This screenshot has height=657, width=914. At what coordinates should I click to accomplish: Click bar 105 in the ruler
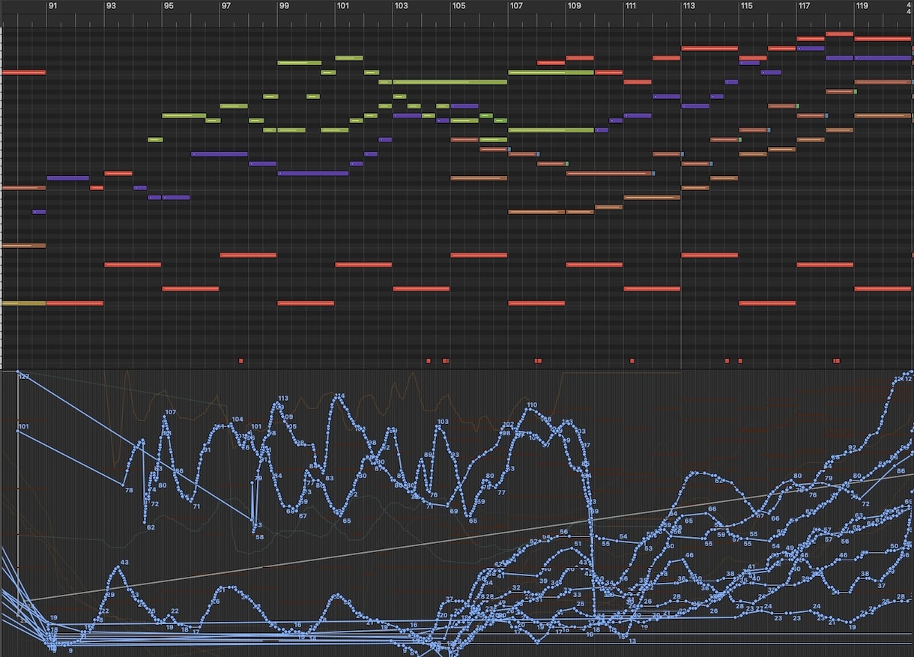458,6
